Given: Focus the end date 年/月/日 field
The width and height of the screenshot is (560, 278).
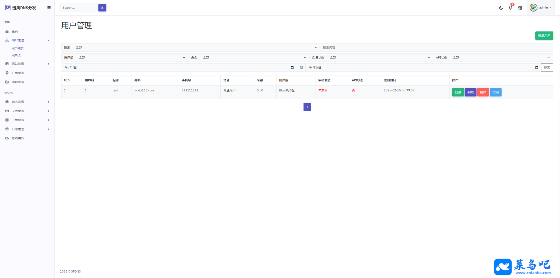Looking at the screenshot, I should click(x=423, y=68).
